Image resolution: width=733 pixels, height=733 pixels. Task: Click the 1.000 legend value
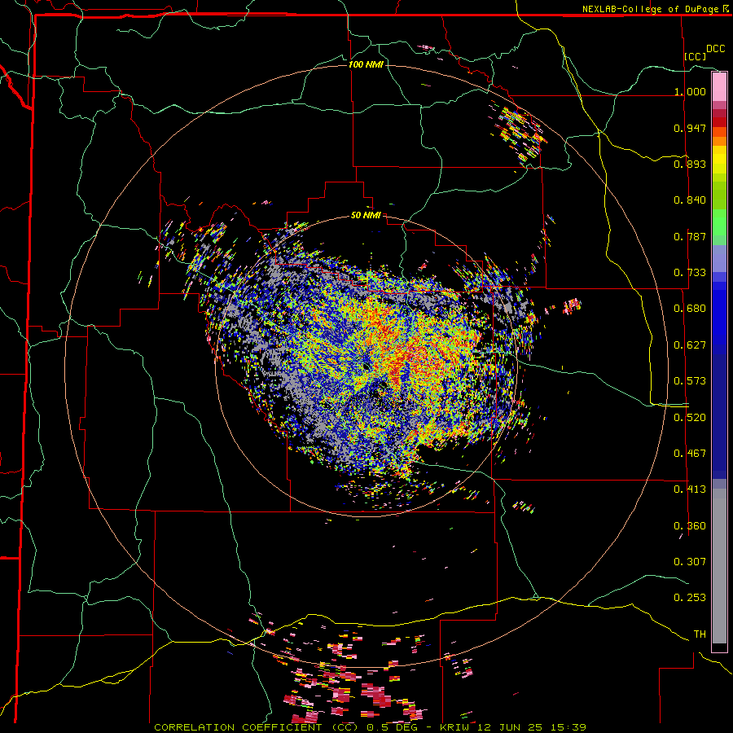coord(690,91)
